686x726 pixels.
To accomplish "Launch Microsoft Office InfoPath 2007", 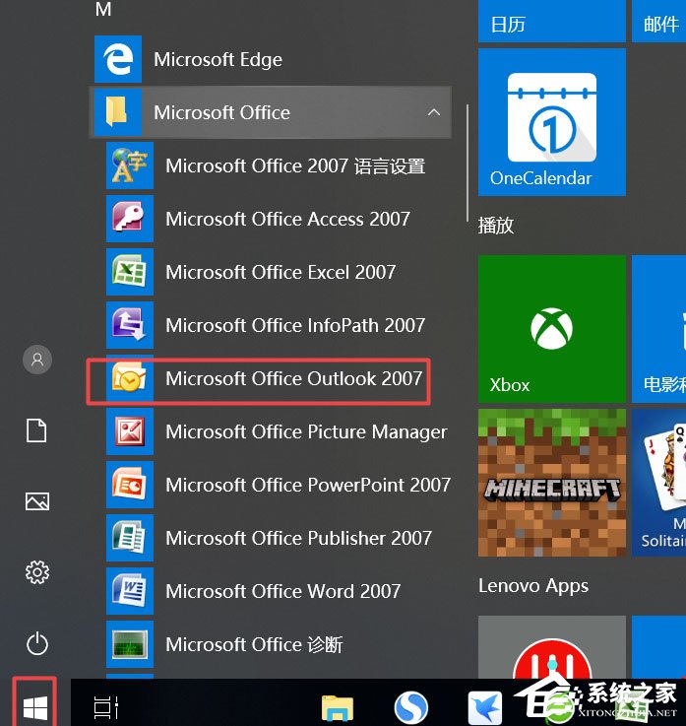I will pos(295,325).
